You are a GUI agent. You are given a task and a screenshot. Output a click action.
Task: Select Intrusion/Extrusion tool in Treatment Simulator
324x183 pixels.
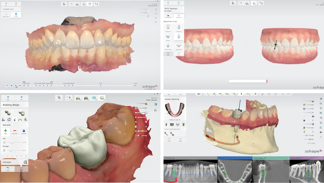179,37
